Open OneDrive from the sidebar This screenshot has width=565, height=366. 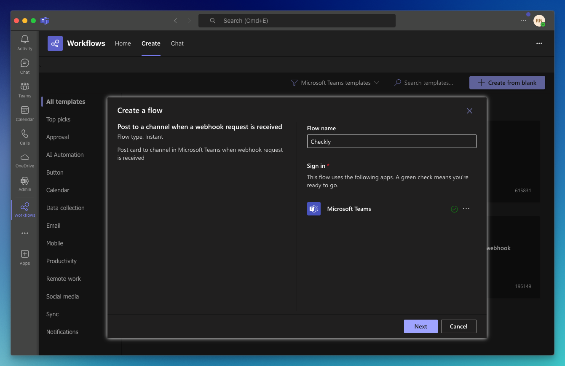click(24, 160)
